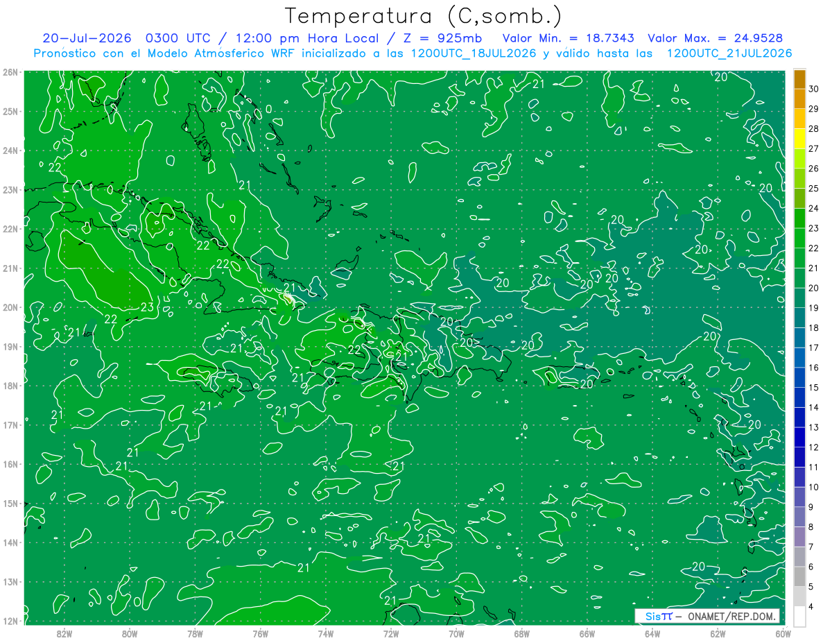832x643 pixels.
Task: Select the pressure level "Z = 925mb"
Action: tap(442, 38)
